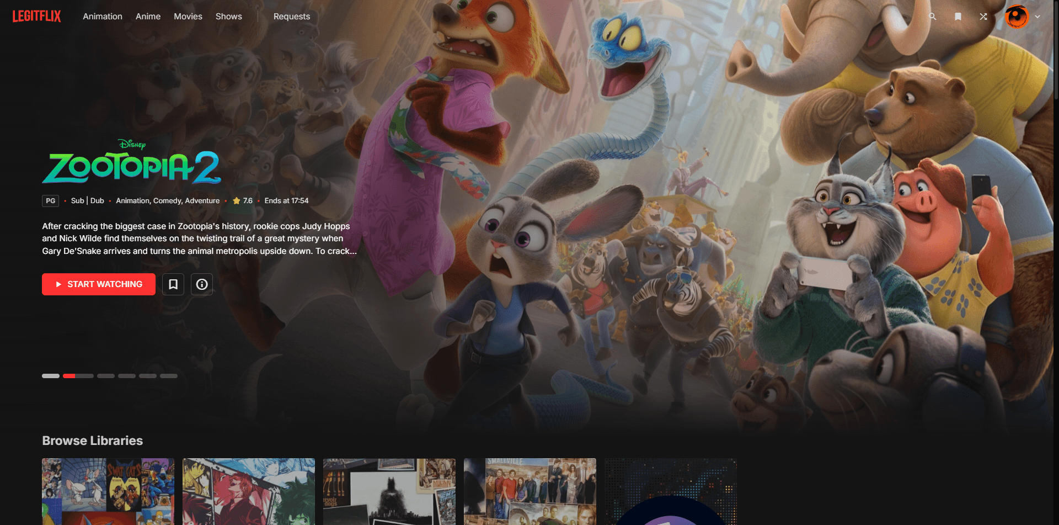
Task: Open the Anime menu
Action: [x=148, y=17]
